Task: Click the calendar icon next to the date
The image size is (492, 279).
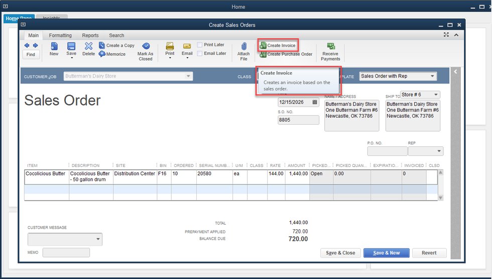Action: (315, 102)
